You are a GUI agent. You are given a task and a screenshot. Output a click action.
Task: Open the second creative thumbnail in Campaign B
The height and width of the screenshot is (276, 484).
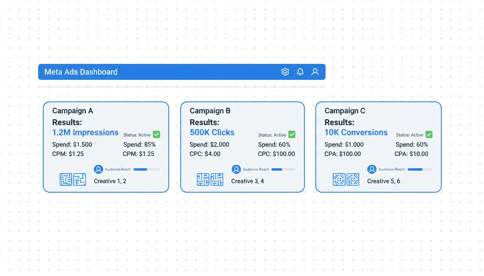(217, 179)
